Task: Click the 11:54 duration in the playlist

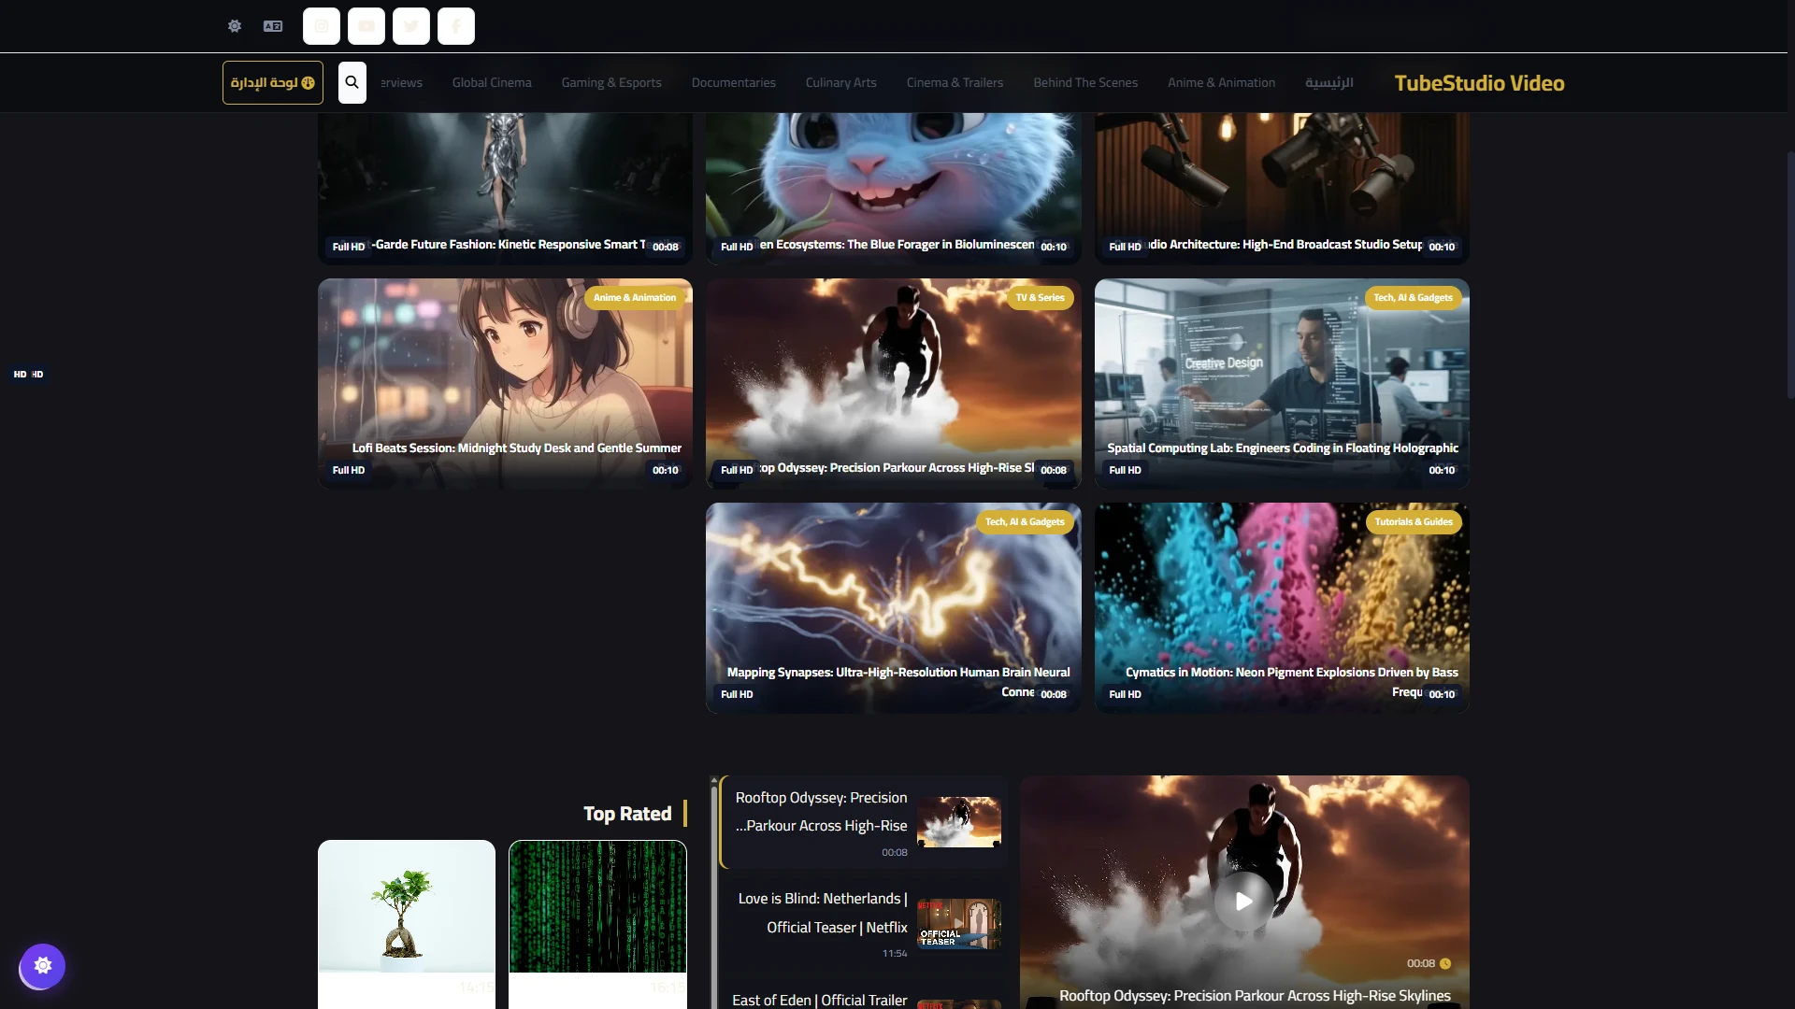Action: pyautogui.click(x=895, y=954)
